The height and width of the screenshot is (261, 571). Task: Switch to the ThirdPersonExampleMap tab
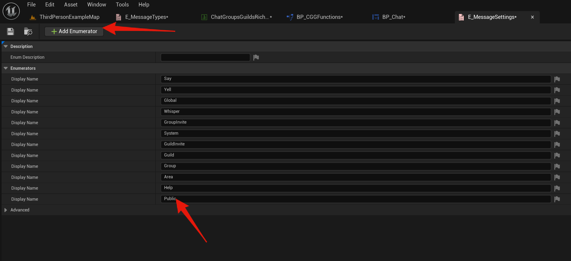65,17
